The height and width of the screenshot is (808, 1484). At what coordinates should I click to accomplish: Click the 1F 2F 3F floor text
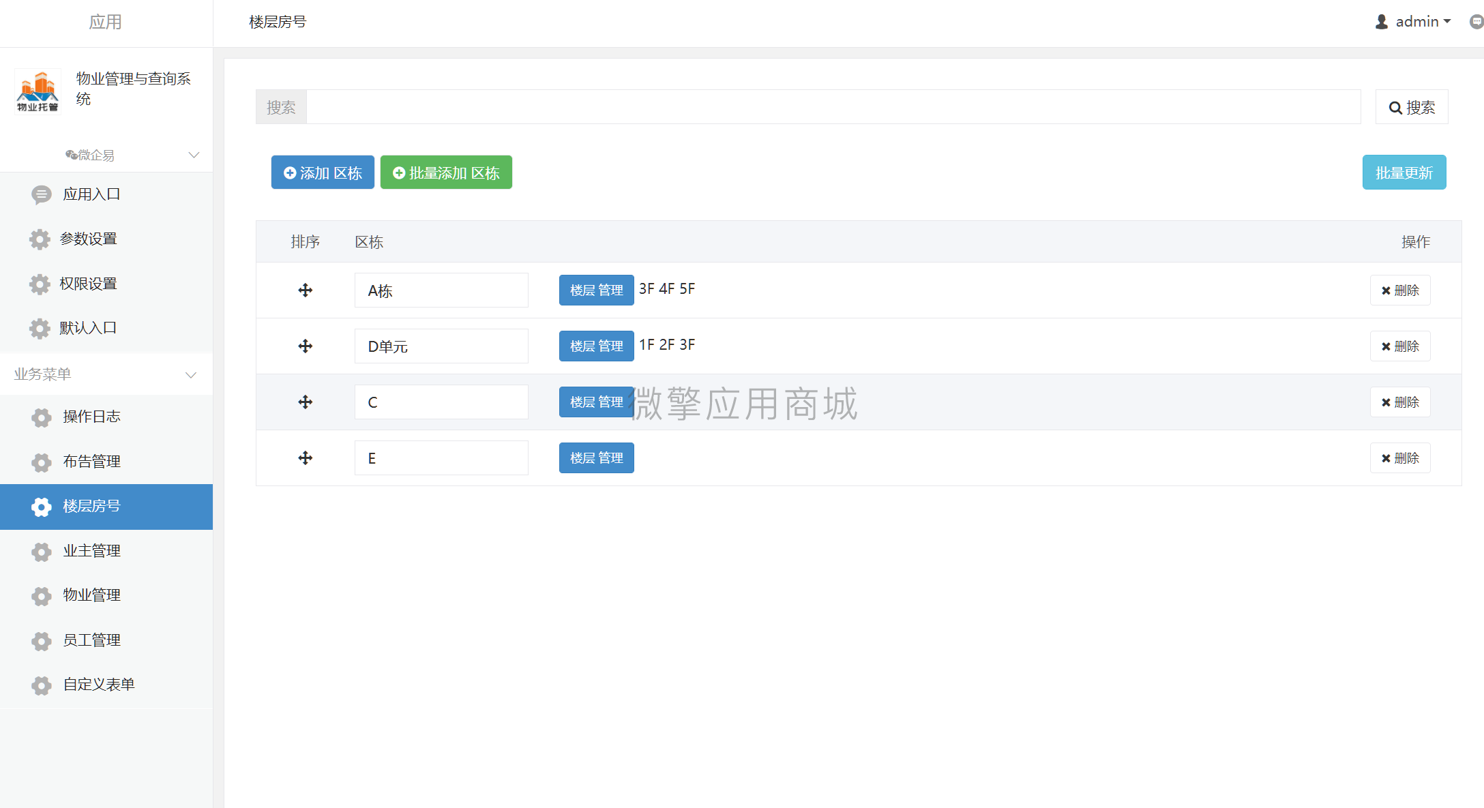click(x=667, y=345)
